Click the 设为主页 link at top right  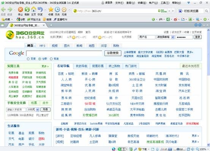[x=177, y=32]
